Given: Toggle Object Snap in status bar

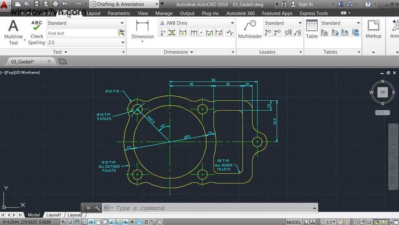Looking at the screenshot, I should tap(98, 222).
